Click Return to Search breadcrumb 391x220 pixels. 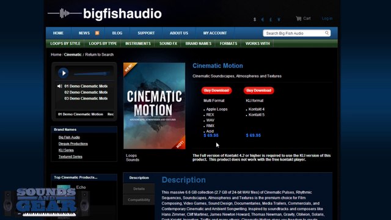click(x=99, y=54)
